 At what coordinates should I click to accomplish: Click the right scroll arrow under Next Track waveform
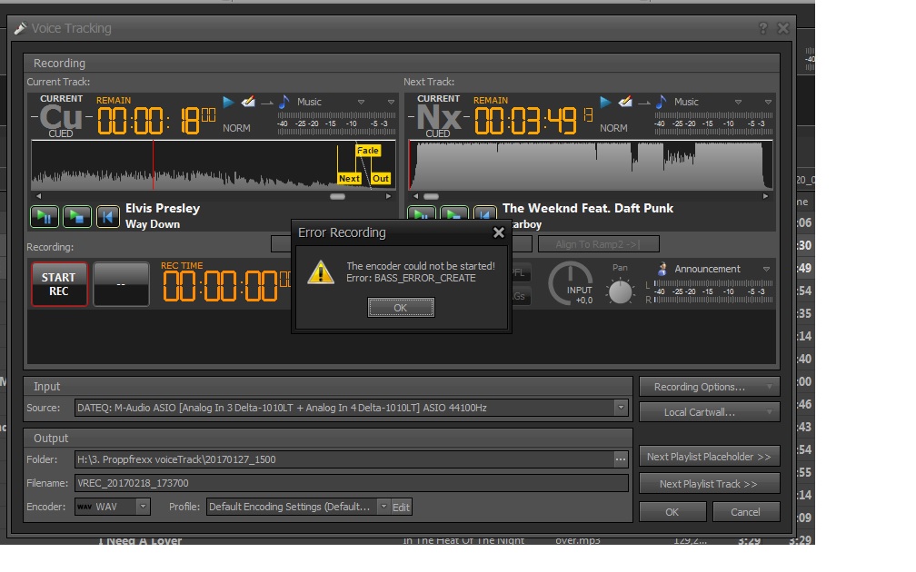(x=766, y=197)
